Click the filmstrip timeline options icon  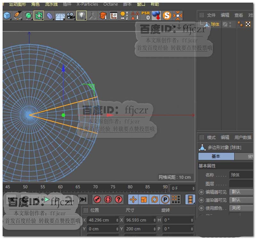[190, 200]
